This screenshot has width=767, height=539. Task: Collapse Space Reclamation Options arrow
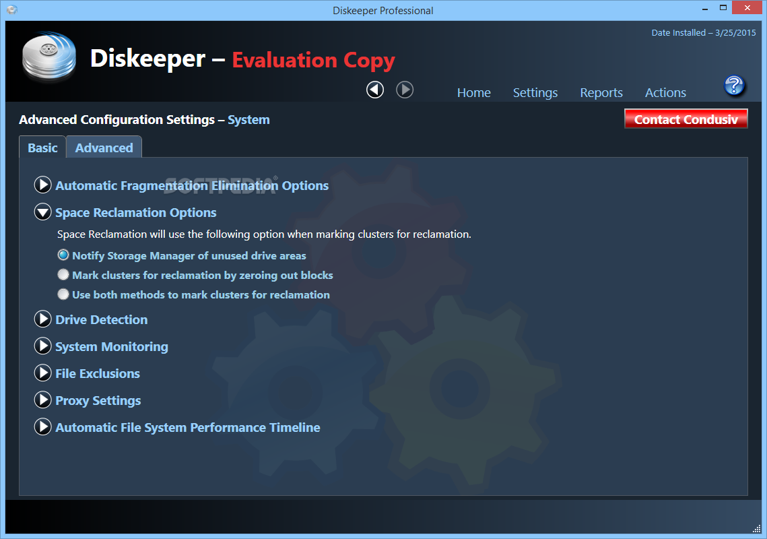(43, 212)
